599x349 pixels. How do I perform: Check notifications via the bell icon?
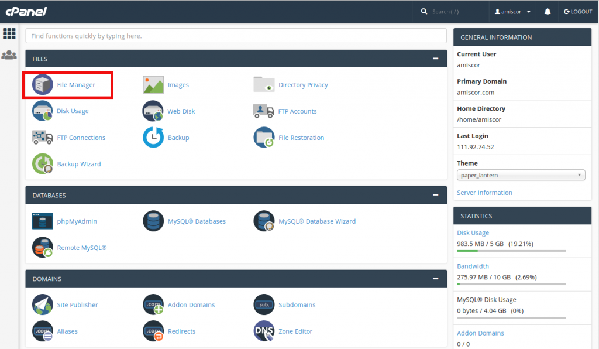pos(546,11)
